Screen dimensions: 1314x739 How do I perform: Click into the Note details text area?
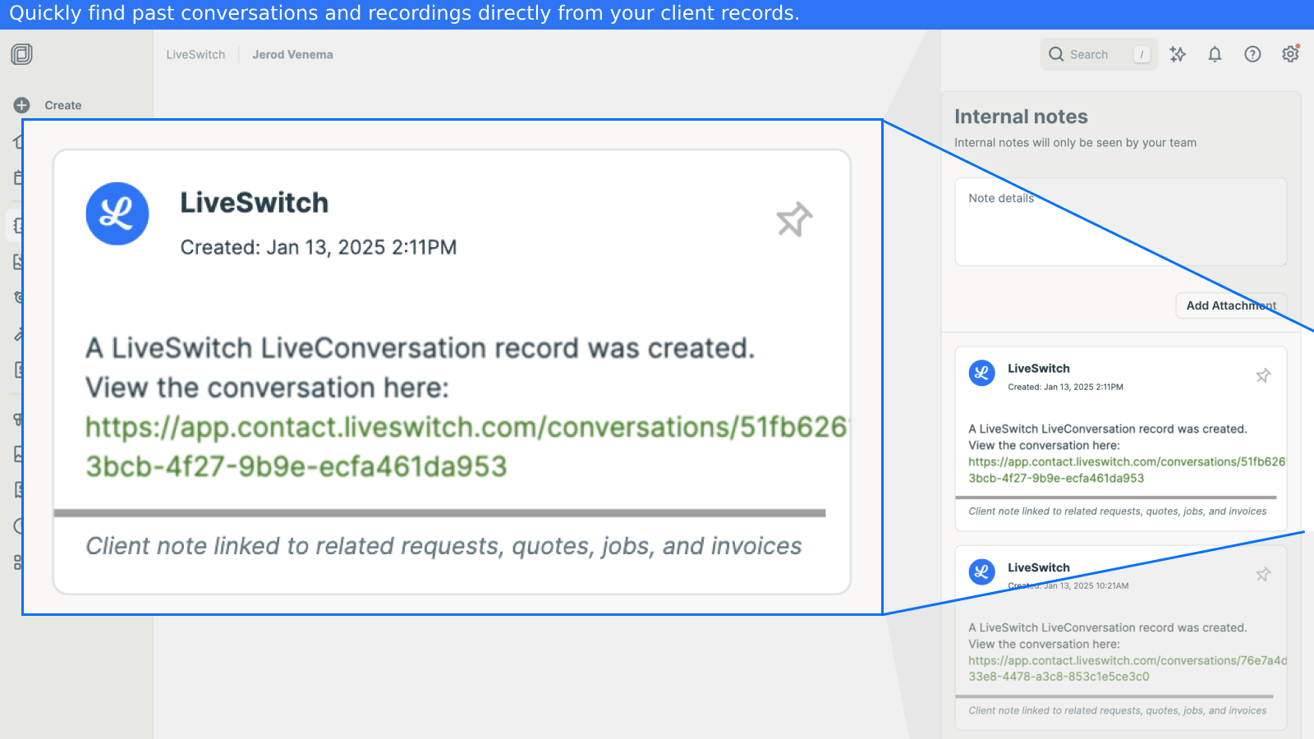coord(1120,222)
